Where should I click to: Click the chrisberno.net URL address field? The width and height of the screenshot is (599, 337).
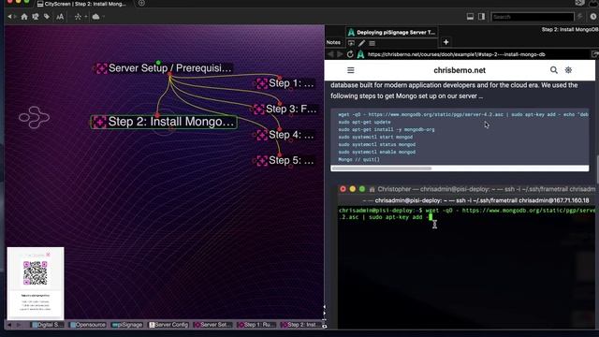pos(456,54)
